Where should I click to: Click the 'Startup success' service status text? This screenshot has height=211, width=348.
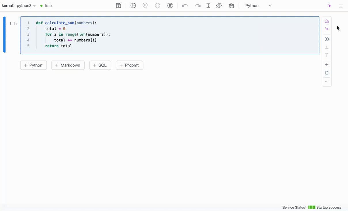(329, 208)
